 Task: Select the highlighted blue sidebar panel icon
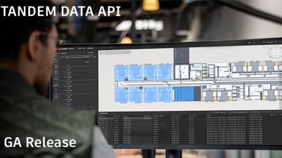pyautogui.click(x=56, y=89)
